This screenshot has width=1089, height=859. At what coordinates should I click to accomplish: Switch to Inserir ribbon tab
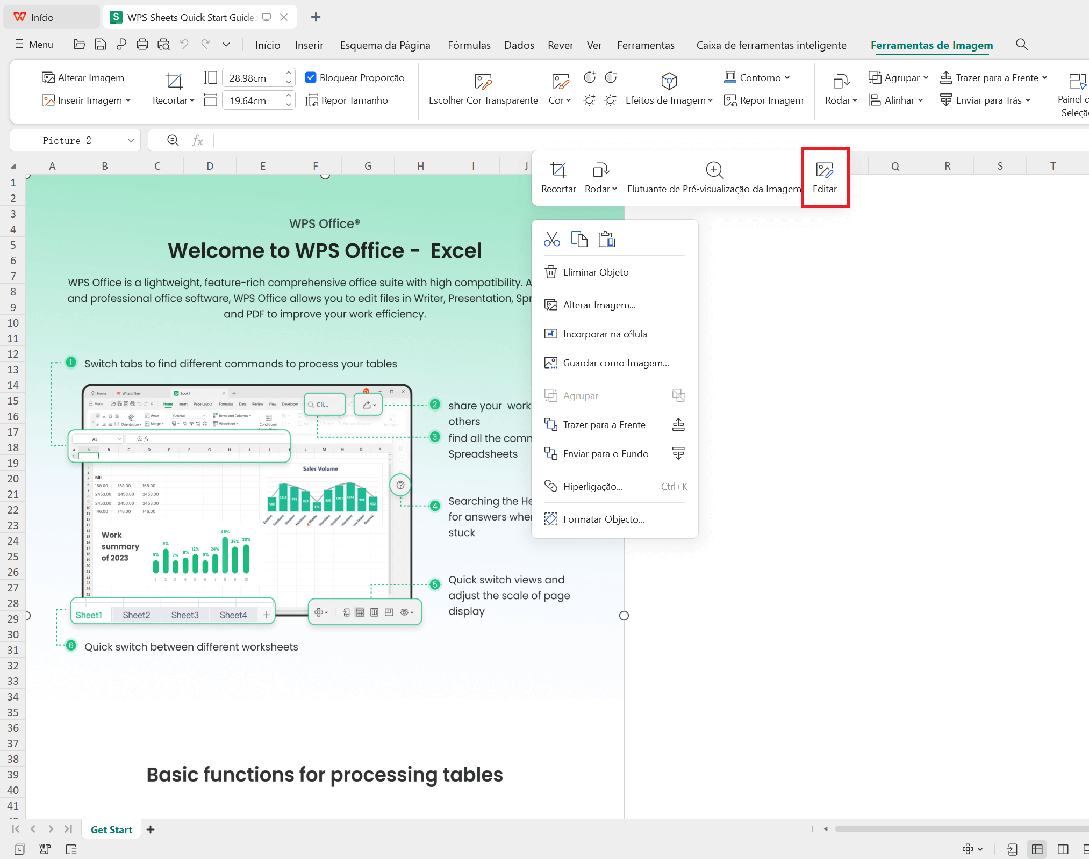309,45
